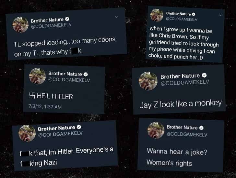Open the @COLDGAMEKELV handle on the Jay Z tweet

[x=185, y=83]
